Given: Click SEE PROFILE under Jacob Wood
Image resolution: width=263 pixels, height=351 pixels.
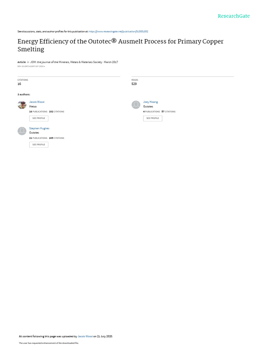Looking at the screenshot, I should pyautogui.click(x=39, y=118).
